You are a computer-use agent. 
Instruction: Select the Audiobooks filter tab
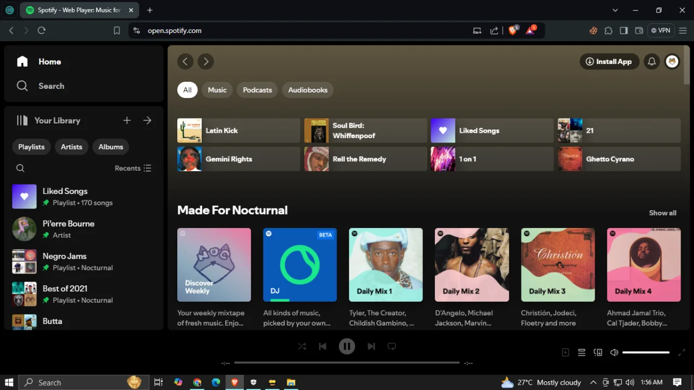click(x=308, y=90)
